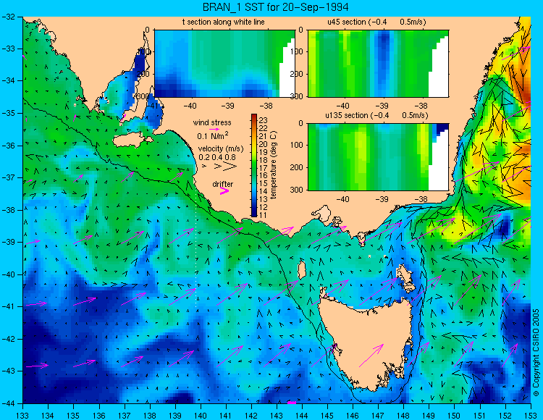Click the '0.1 N/m2' legend value
Viewport: 543px width, 420px height.
click(x=213, y=135)
